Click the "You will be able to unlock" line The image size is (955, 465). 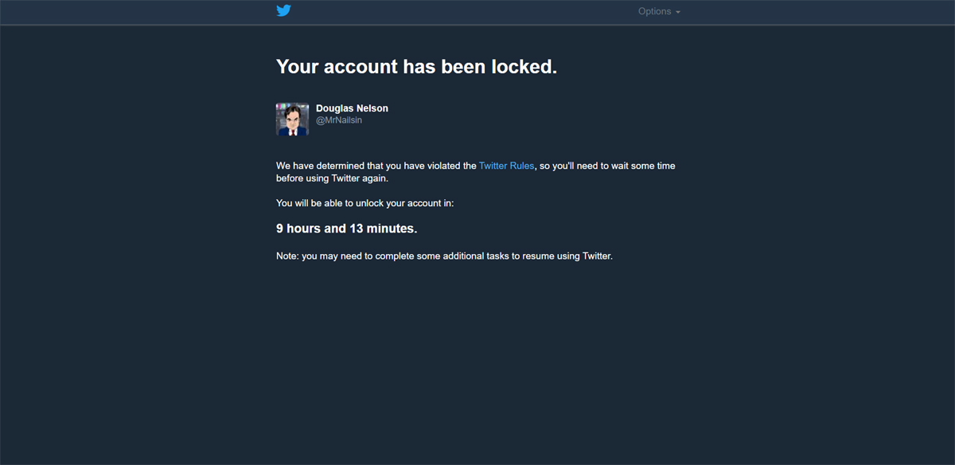click(x=364, y=203)
